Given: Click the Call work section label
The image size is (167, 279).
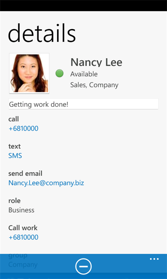Looking at the screenshot, I should (x=23, y=228).
